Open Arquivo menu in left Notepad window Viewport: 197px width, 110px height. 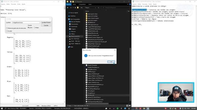pyautogui.click(x=3, y=4)
